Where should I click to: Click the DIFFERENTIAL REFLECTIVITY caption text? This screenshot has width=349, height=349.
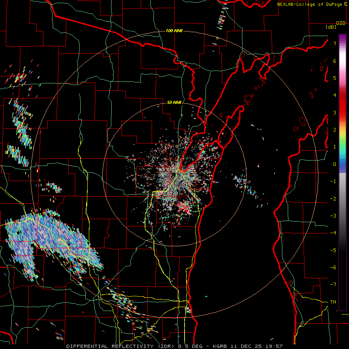pos(110,346)
